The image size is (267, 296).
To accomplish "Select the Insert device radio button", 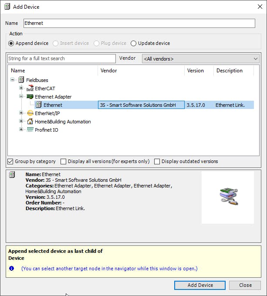I will click(x=55, y=44).
